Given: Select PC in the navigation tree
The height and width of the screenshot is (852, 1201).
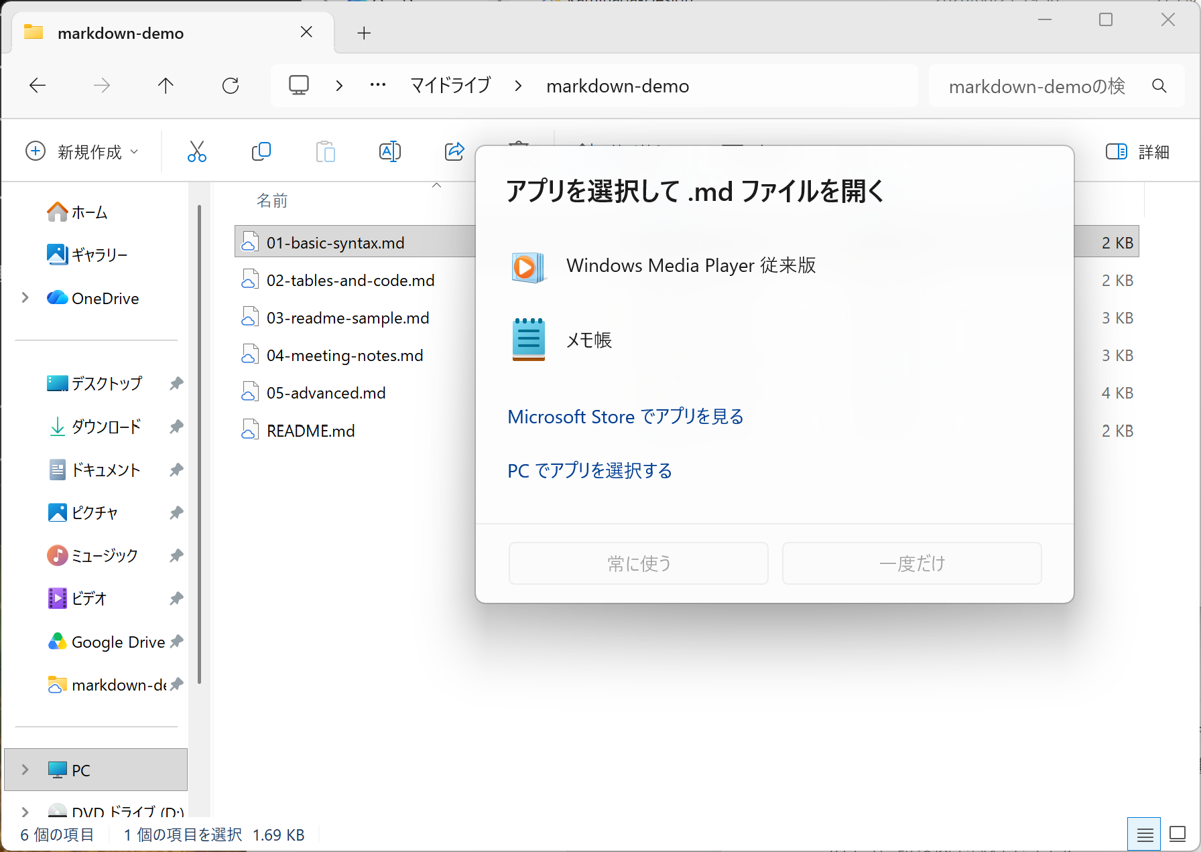Looking at the screenshot, I should coord(96,770).
